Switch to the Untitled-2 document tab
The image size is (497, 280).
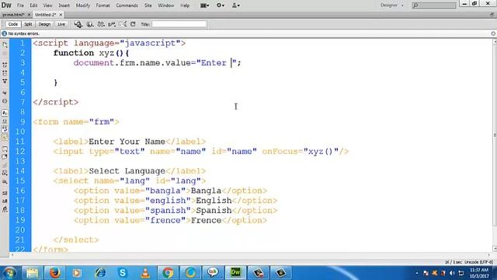pyautogui.click(x=45, y=15)
